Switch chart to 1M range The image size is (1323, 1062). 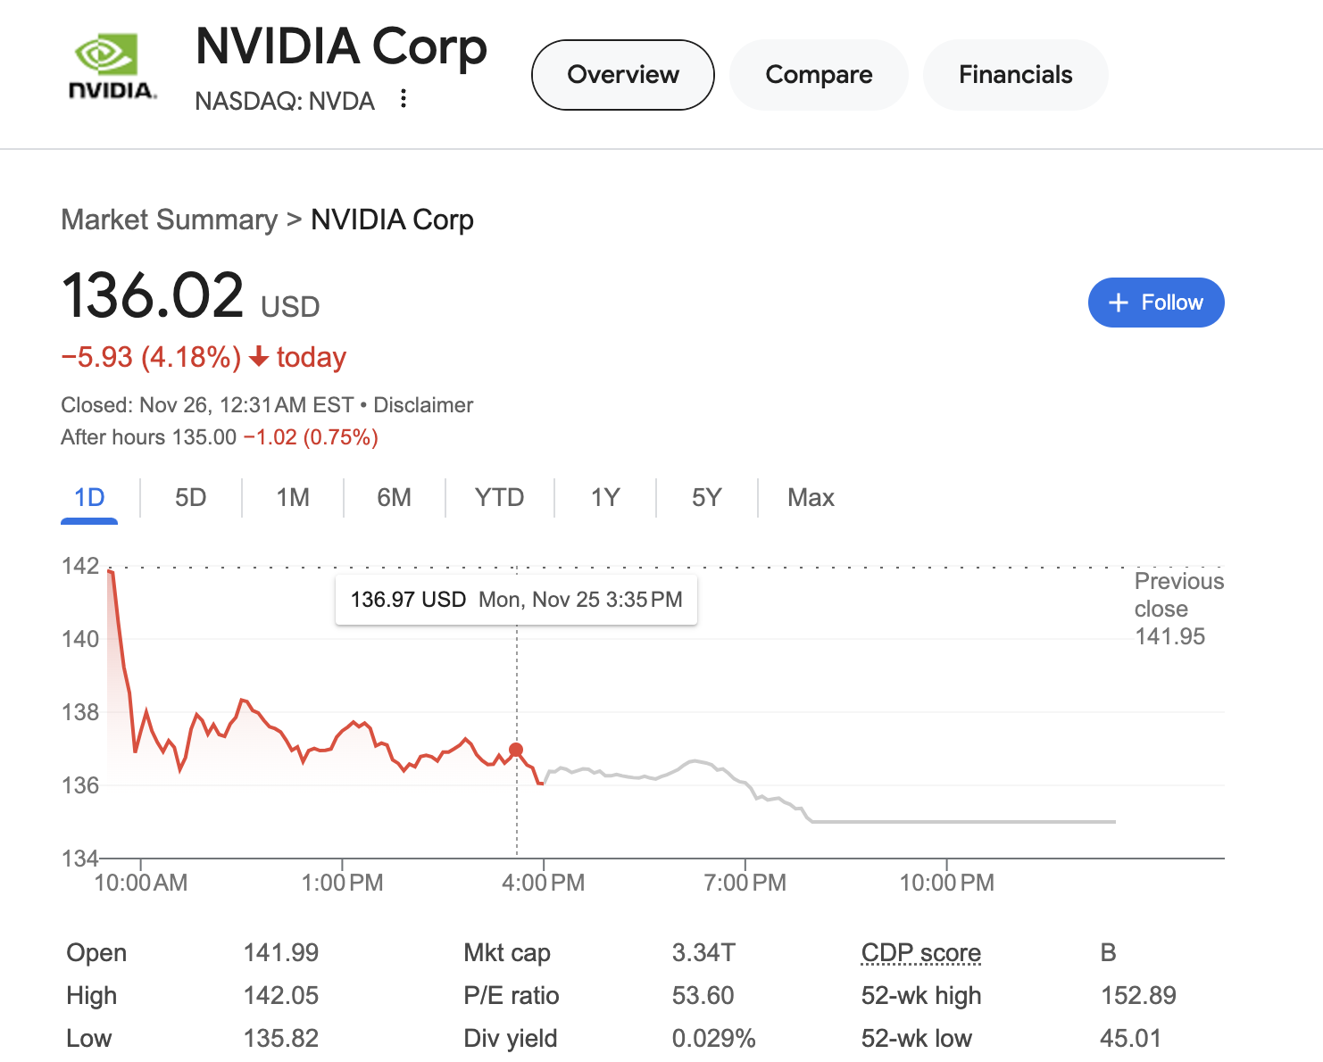pos(293,497)
